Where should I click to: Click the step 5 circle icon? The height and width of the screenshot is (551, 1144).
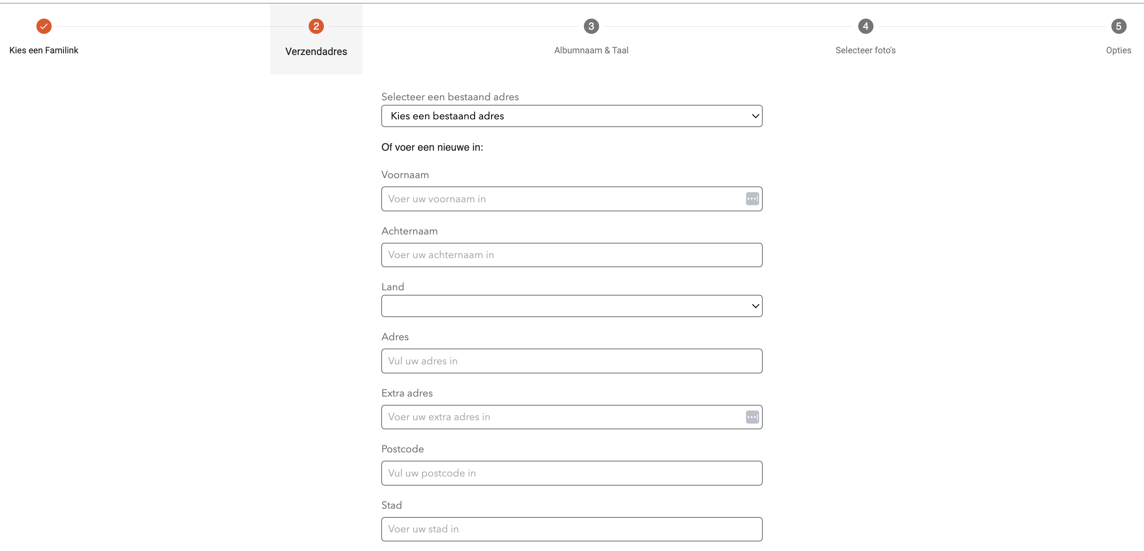coord(1118,26)
